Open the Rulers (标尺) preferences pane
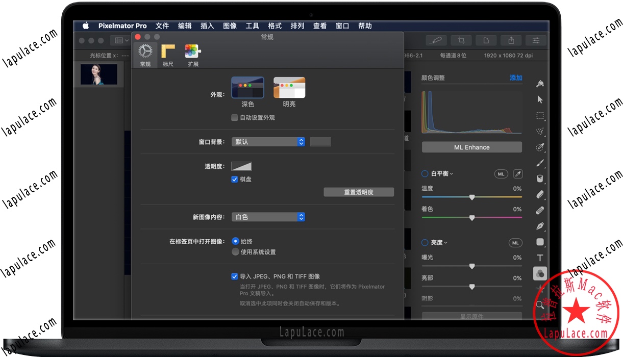 [168, 55]
